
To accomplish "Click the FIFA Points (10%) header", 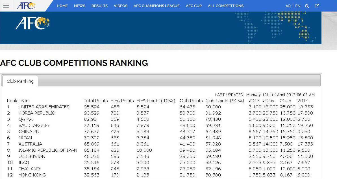I will click(x=156, y=101).
